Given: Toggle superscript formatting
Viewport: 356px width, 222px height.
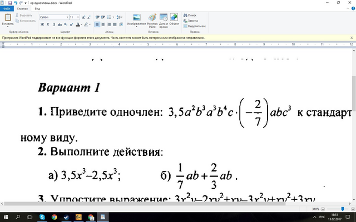Looking at the screenshot, I should [x=71, y=24].
